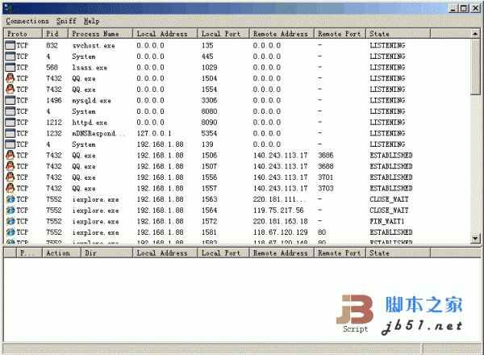Click remote port value 3686
This screenshot has width=484, height=355.
tap(326, 155)
